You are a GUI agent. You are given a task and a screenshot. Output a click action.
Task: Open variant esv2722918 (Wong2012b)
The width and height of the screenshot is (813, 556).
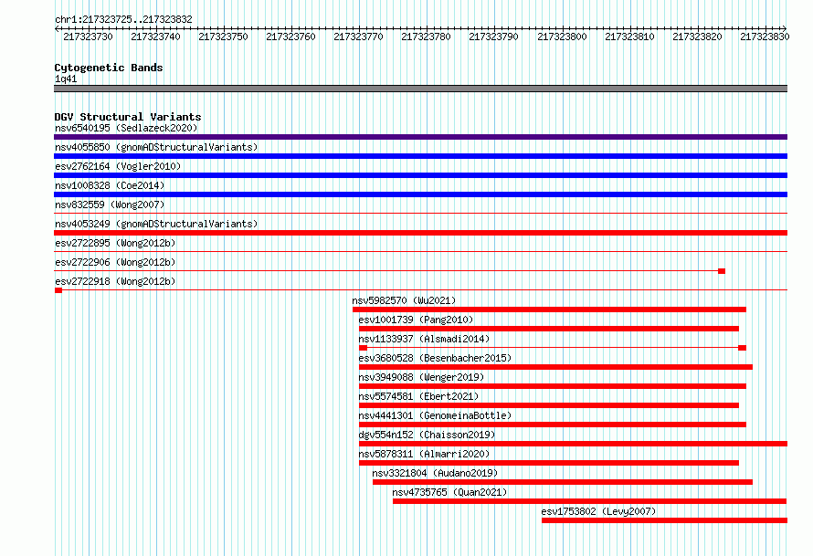[x=115, y=281]
